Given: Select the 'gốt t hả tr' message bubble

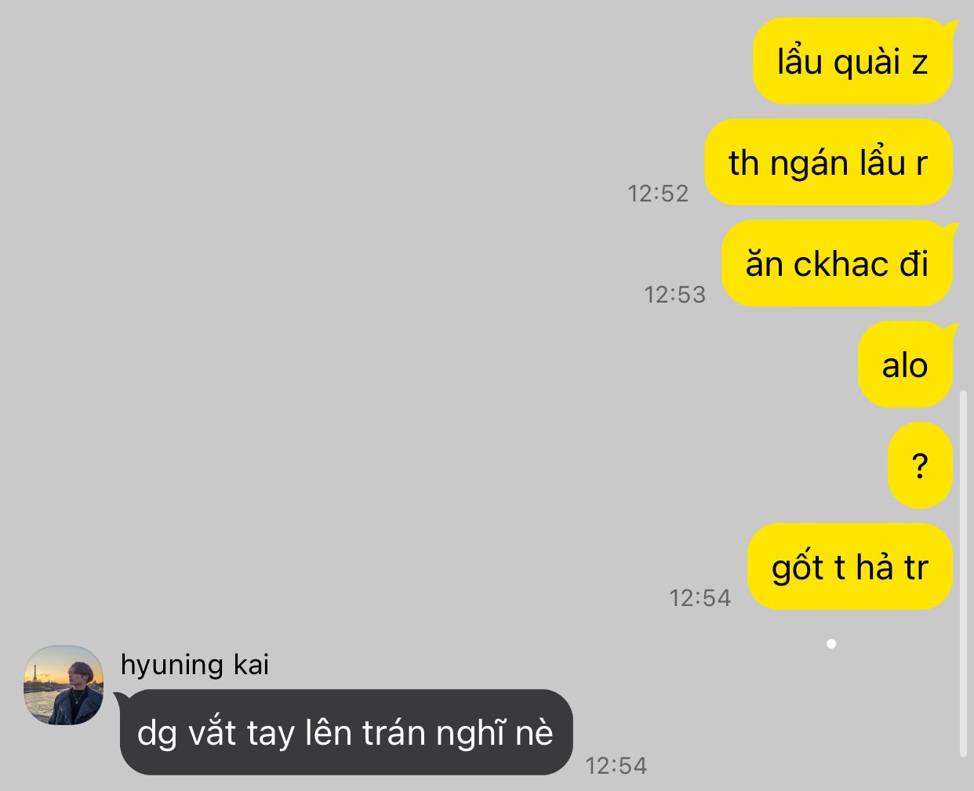Looking at the screenshot, I should pyautogui.click(x=850, y=567).
